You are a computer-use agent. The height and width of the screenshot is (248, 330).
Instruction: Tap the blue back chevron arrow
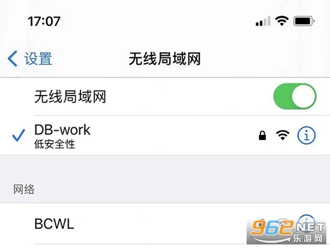[x=13, y=59]
